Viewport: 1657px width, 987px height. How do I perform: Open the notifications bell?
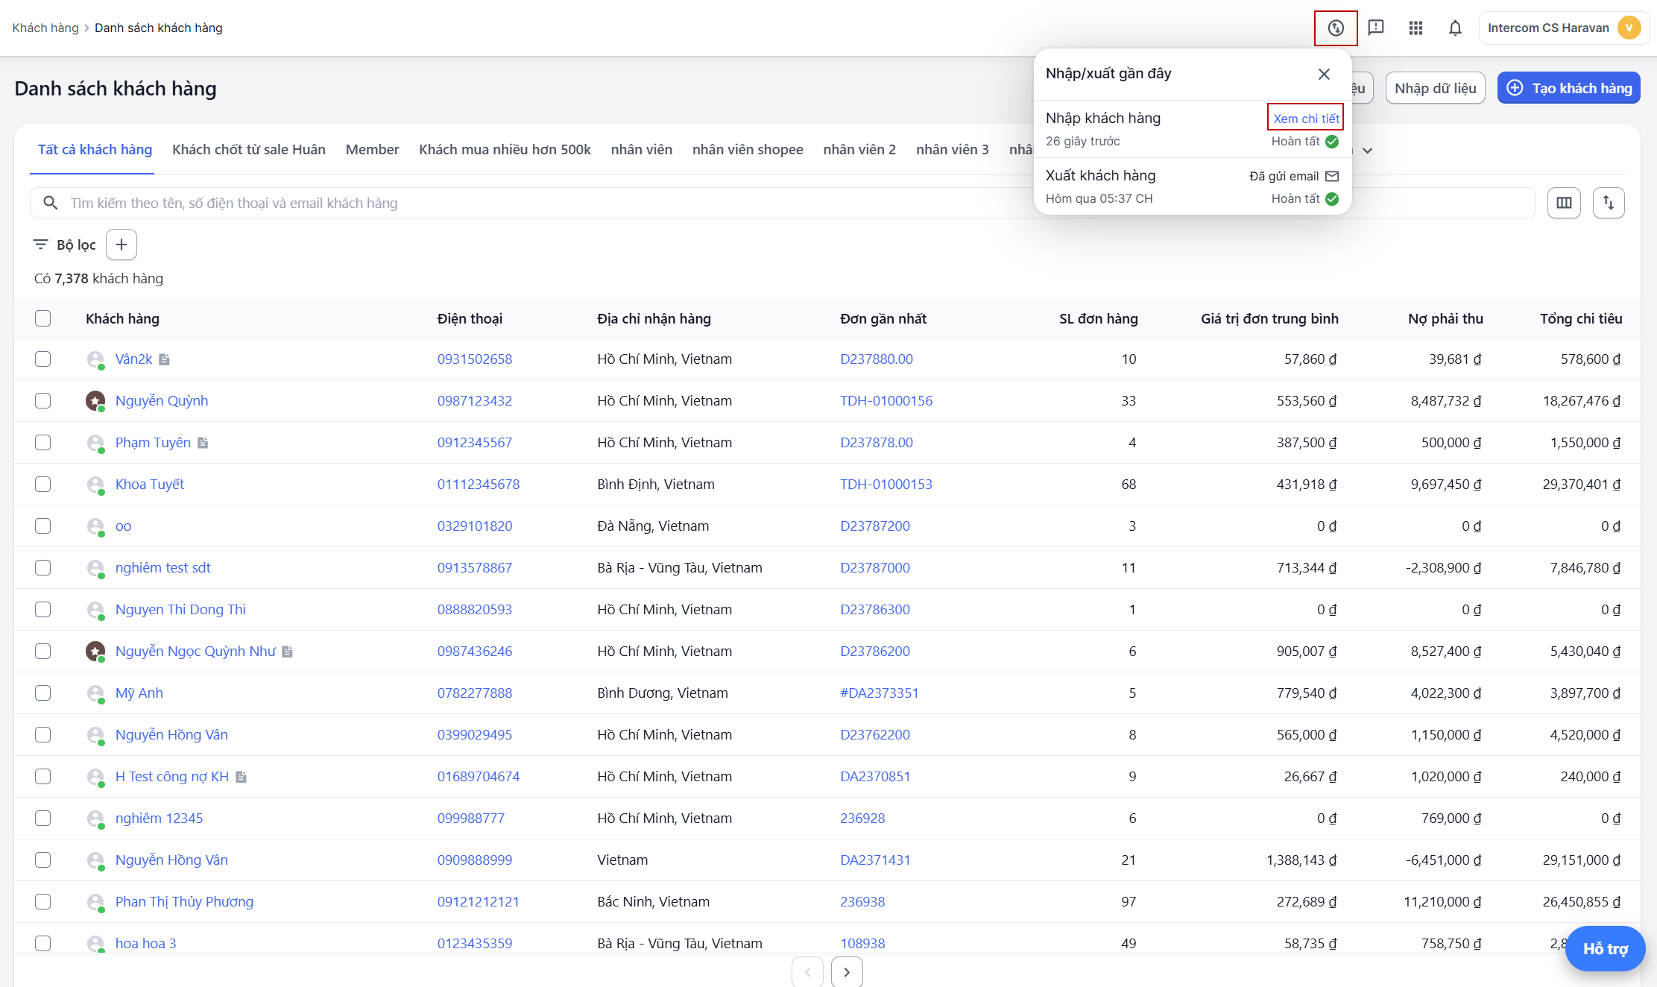pos(1454,28)
